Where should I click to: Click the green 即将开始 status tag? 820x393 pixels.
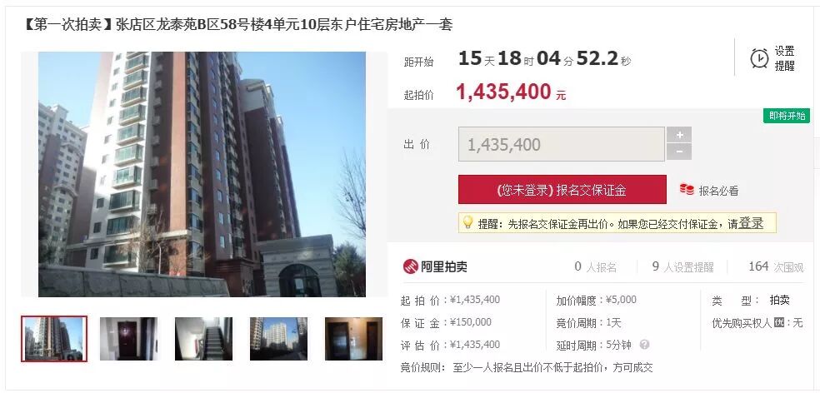787,116
